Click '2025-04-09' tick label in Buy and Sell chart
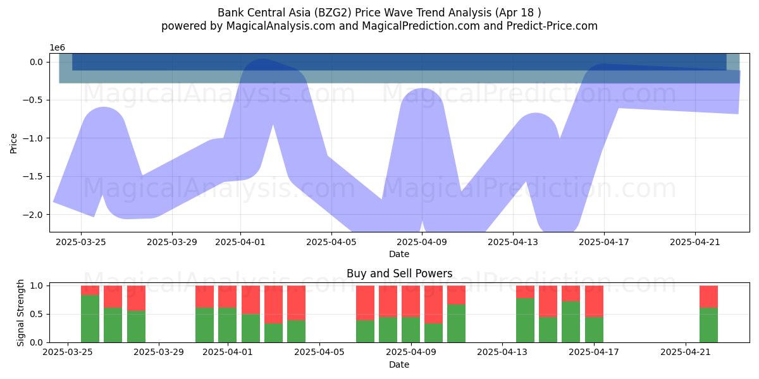 411,352
